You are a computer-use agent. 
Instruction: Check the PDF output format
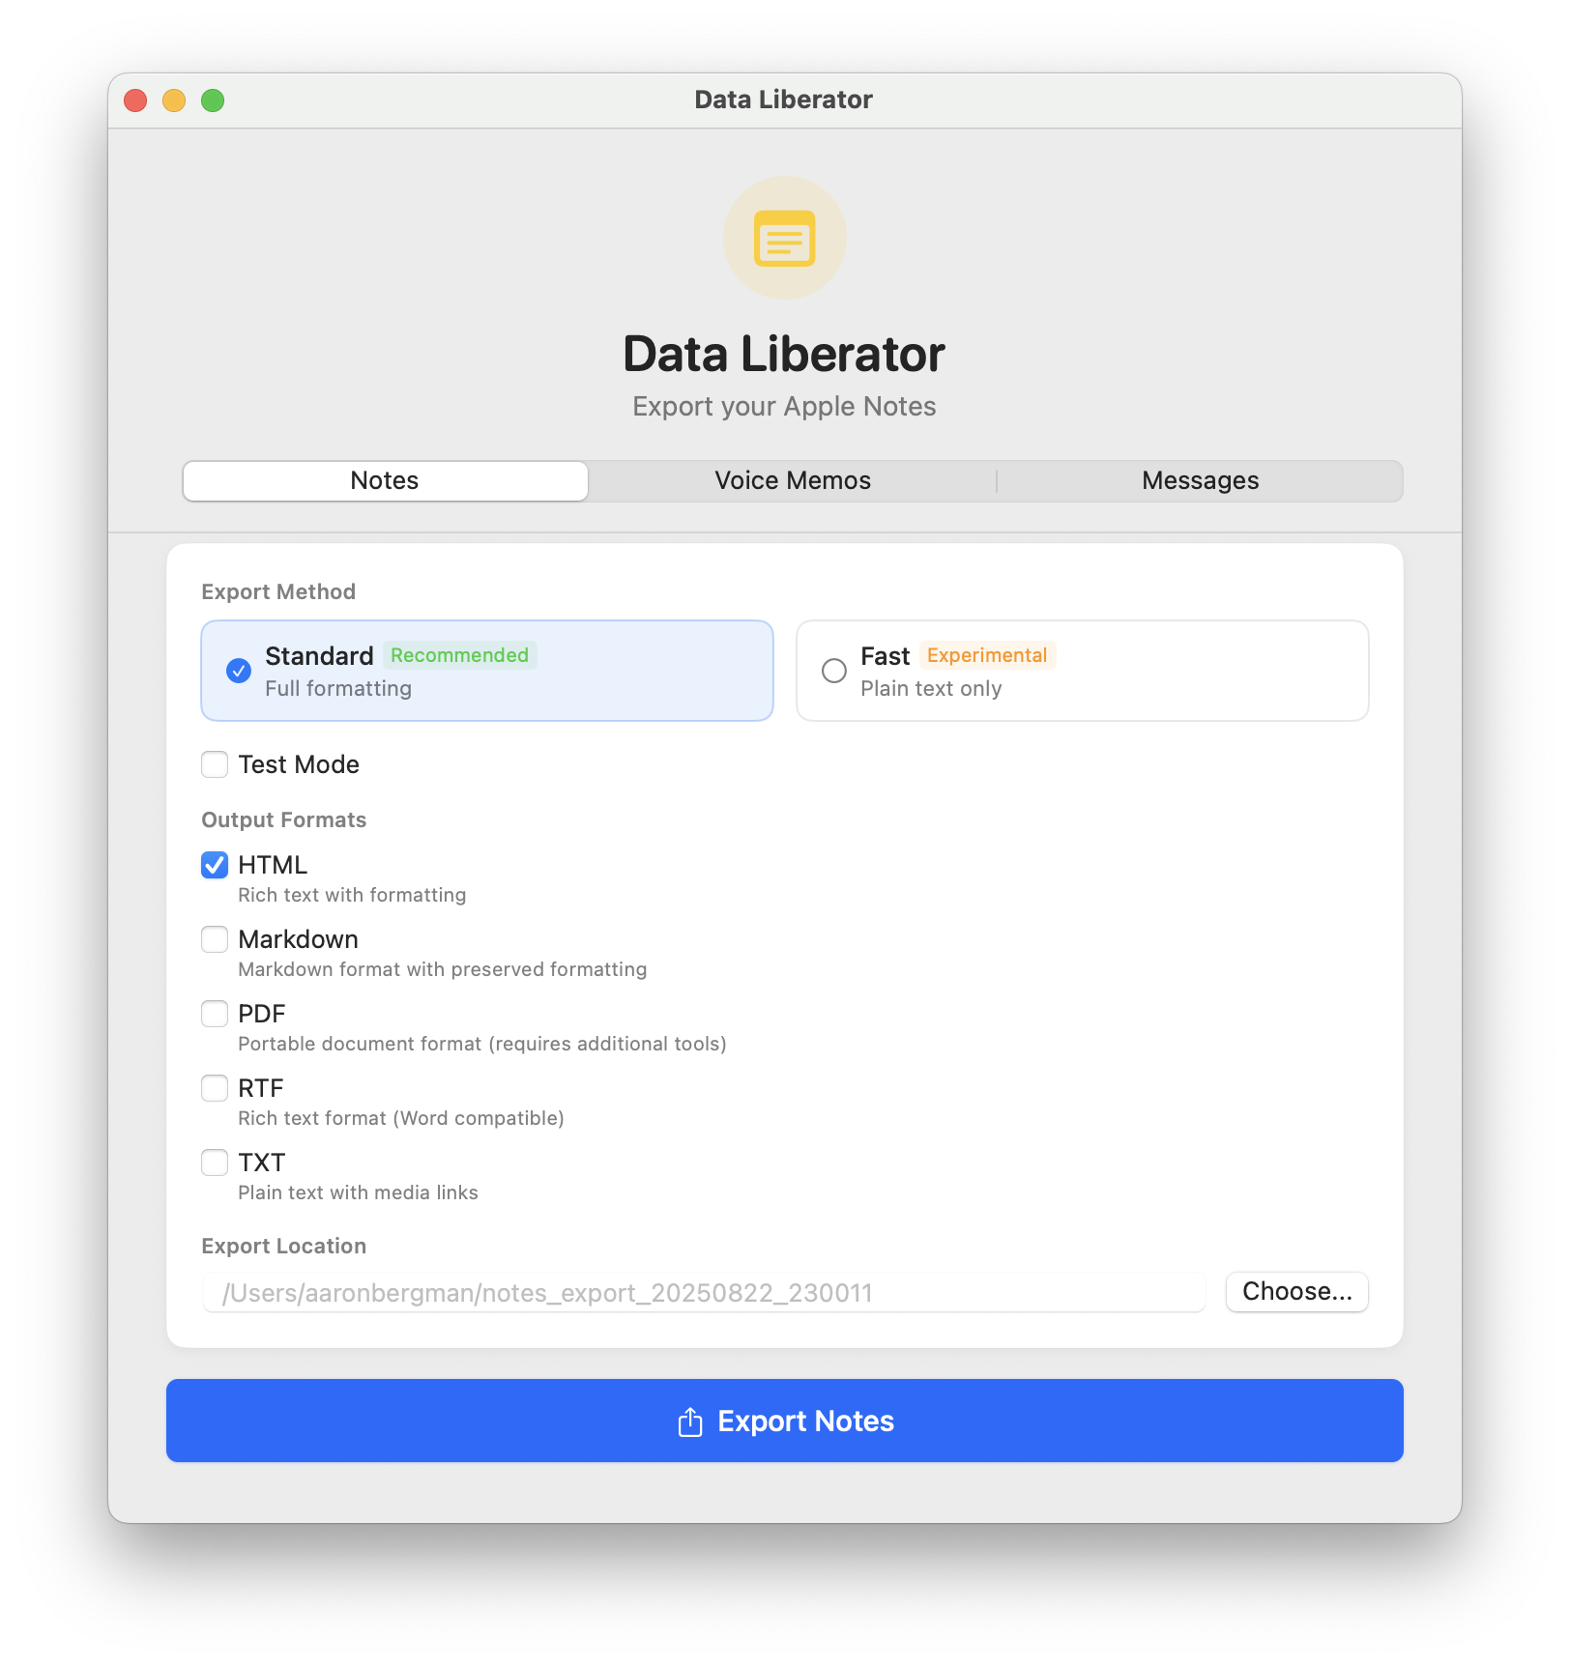[215, 1014]
